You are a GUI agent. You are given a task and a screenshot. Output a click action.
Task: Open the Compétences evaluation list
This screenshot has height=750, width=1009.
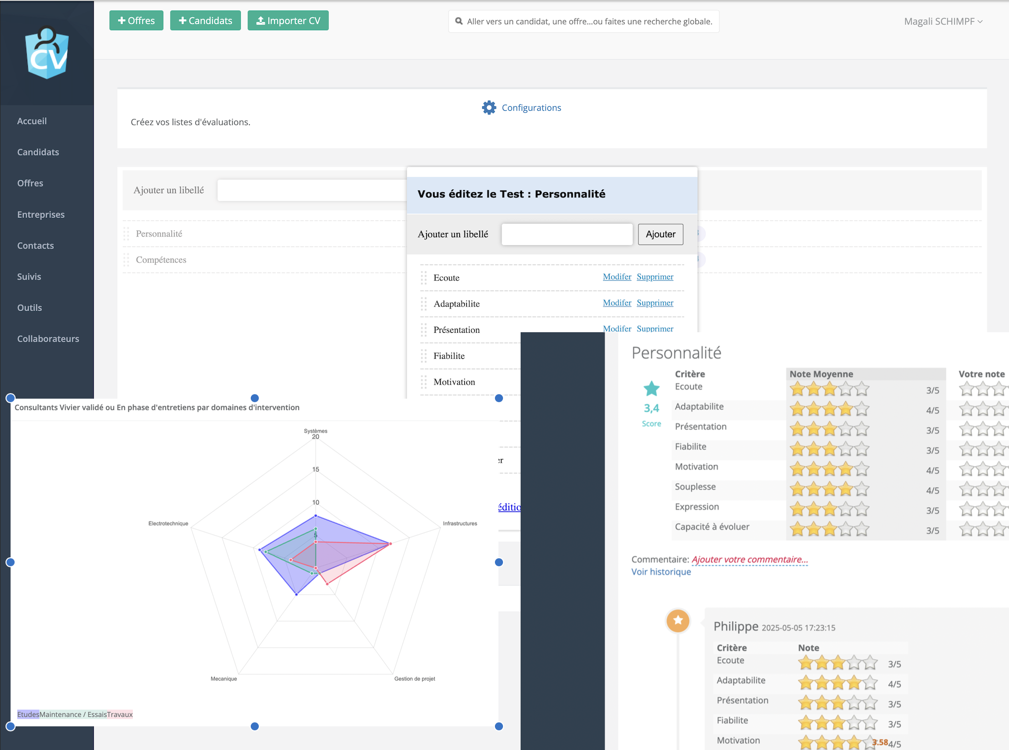point(161,260)
